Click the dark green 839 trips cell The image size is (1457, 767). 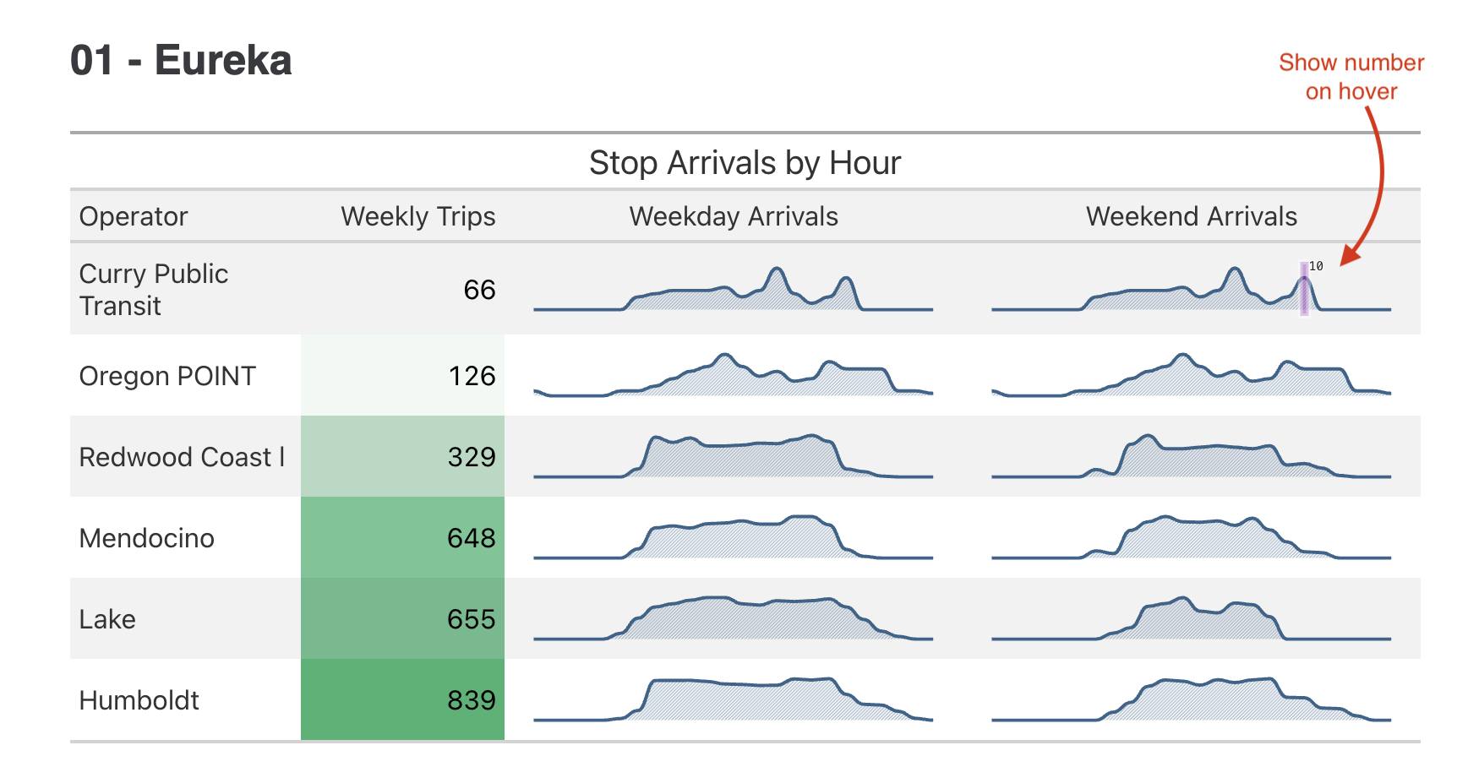402,700
